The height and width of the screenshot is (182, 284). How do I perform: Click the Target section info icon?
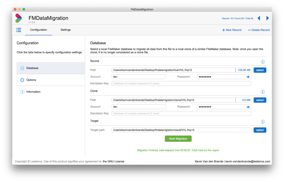(x=263, y=122)
